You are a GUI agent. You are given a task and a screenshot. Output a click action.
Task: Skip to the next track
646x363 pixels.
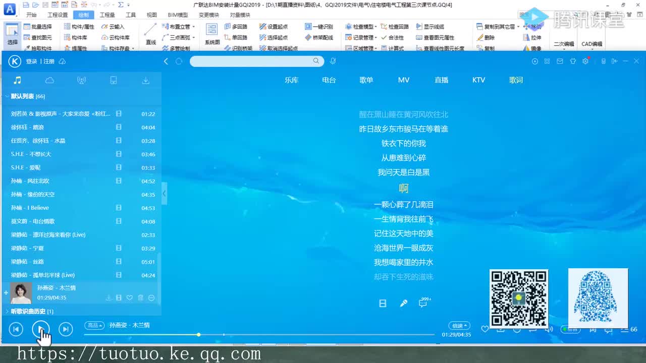66,329
